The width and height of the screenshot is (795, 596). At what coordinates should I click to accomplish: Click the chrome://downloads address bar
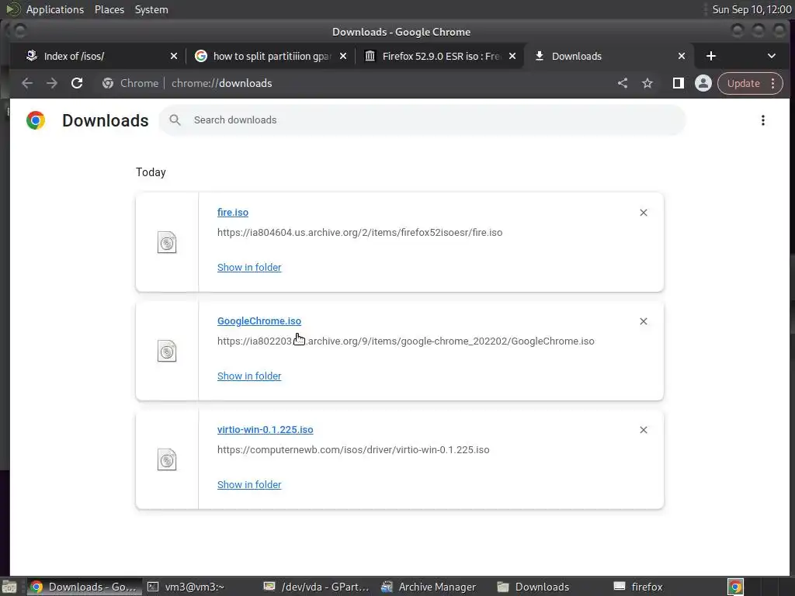355,83
